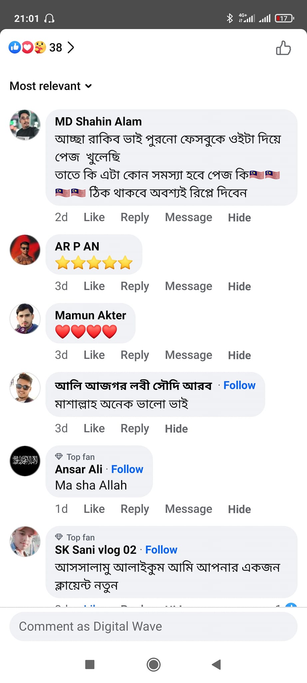Screen dimensions: 307x683
Task: Reply to Ansar Ali's comment
Action: tap(135, 509)
